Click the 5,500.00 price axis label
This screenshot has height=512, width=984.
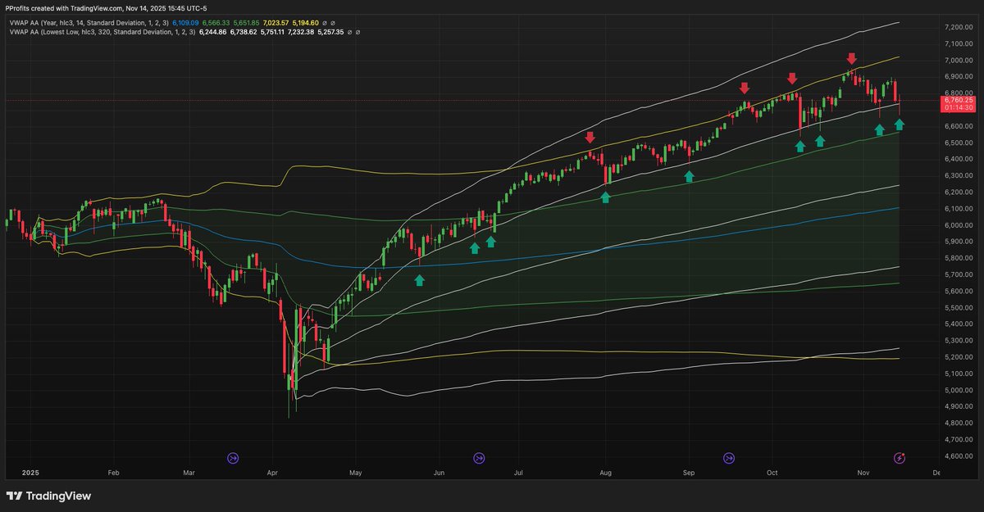tap(958, 307)
